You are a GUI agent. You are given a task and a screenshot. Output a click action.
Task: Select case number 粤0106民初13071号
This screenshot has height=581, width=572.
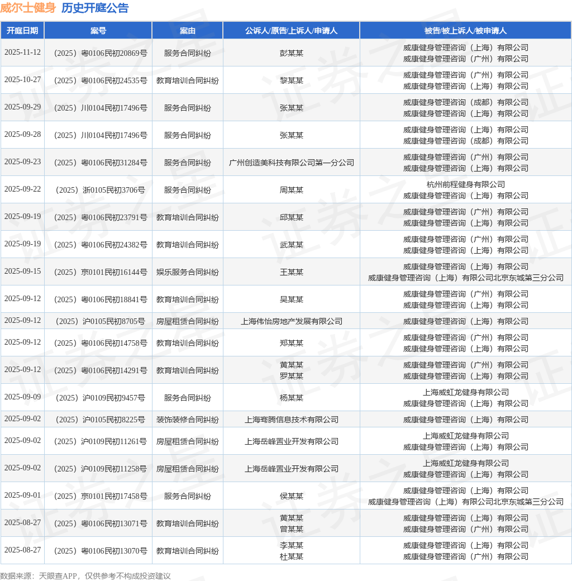point(101,523)
